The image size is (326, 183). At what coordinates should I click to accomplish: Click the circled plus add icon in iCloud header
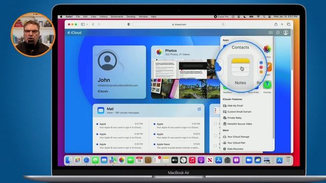tap(278, 33)
